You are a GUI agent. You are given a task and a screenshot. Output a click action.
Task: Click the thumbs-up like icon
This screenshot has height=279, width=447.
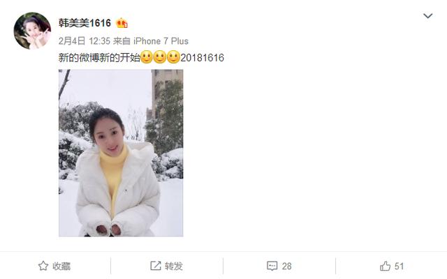(x=385, y=266)
